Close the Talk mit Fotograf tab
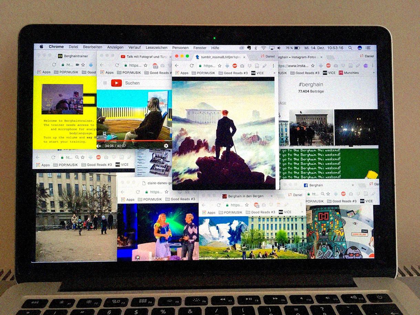420x315 pixels. click(x=171, y=57)
